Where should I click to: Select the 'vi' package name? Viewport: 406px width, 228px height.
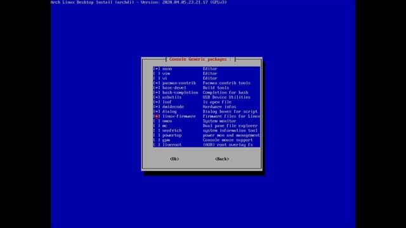(165, 79)
